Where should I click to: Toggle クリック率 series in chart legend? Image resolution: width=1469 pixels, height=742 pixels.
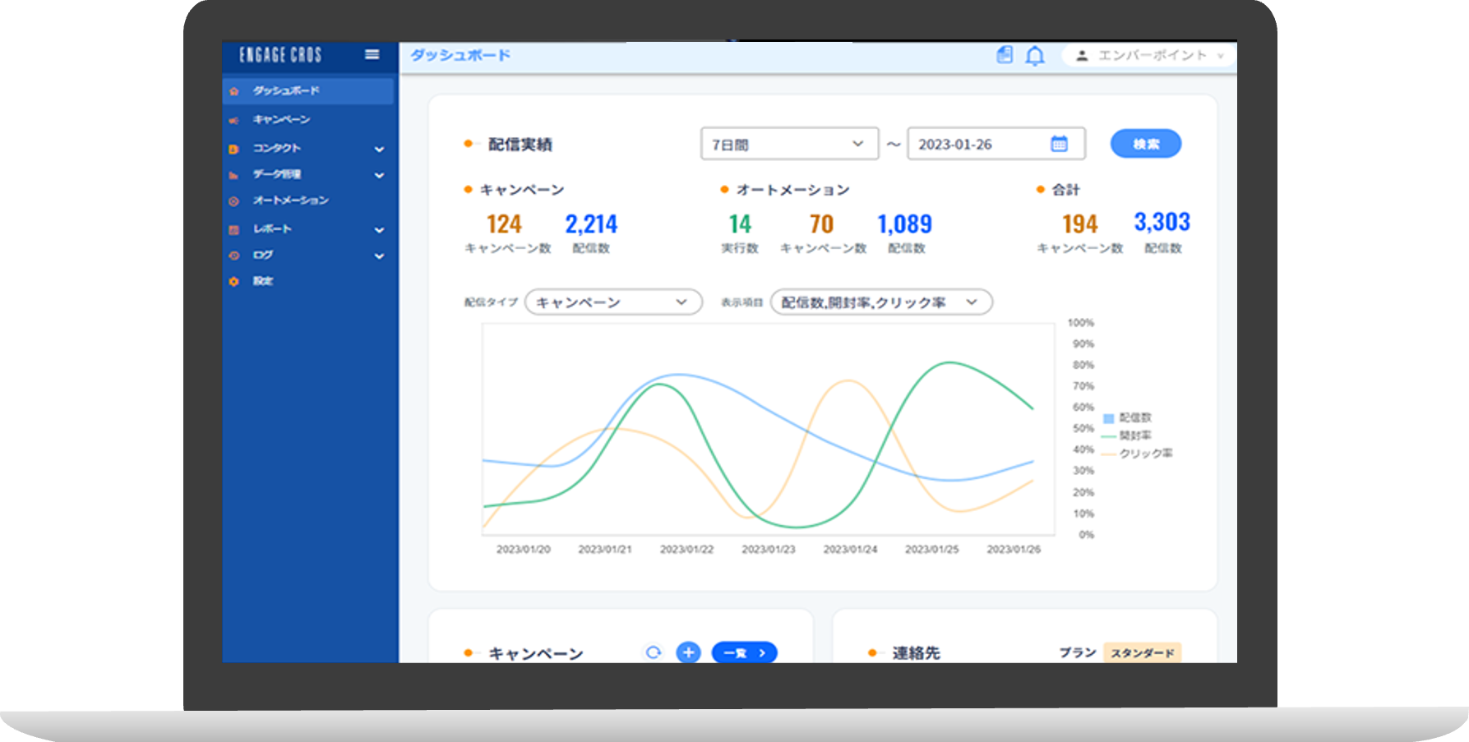1137,454
